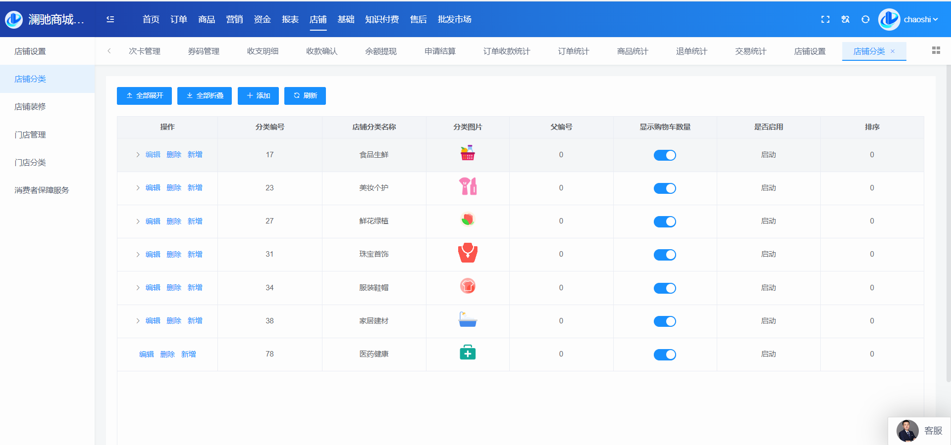The width and height of the screenshot is (951, 445).
Task: Close the 店铺分类 tab
Action: click(893, 51)
